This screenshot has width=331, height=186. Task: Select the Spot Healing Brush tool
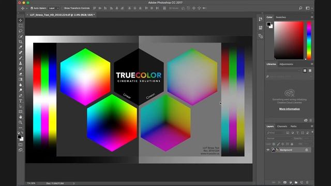click(x=21, y=53)
